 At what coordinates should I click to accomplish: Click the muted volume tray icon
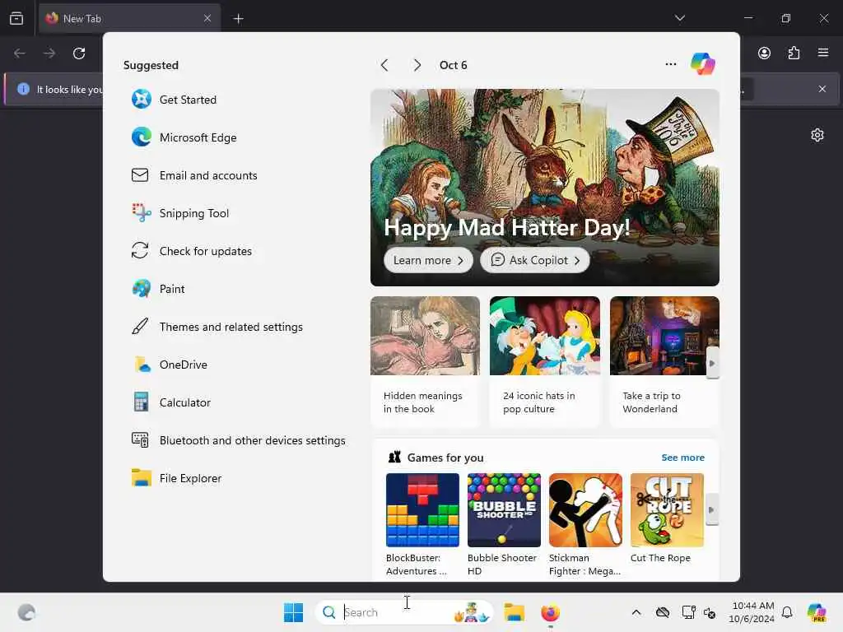pyautogui.click(x=710, y=612)
